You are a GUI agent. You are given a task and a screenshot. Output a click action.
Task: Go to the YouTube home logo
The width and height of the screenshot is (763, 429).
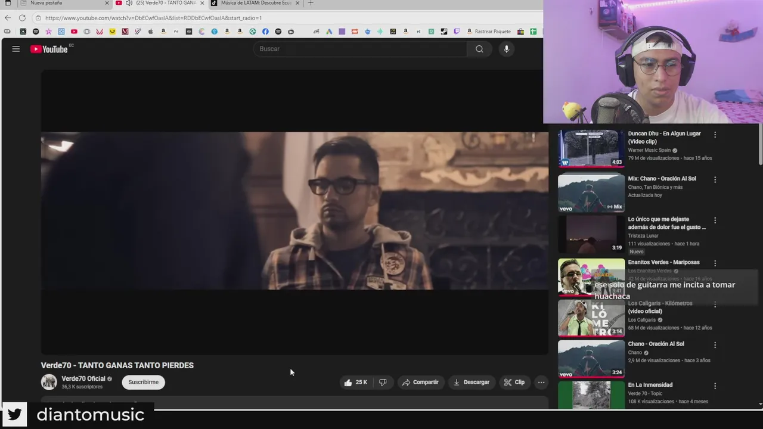click(x=50, y=49)
